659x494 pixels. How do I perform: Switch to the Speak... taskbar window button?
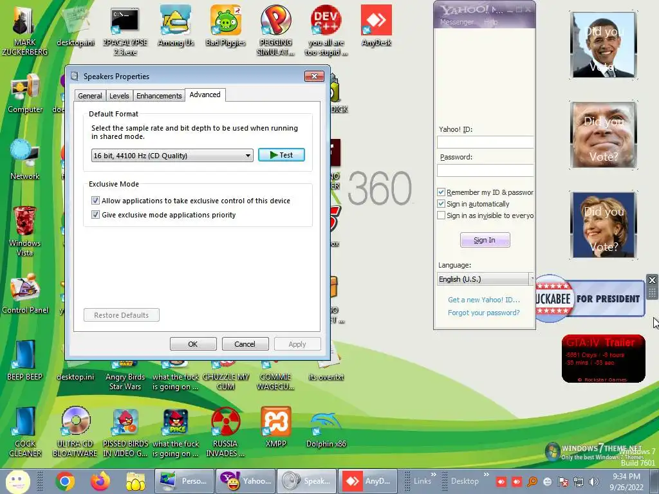pyautogui.click(x=307, y=481)
